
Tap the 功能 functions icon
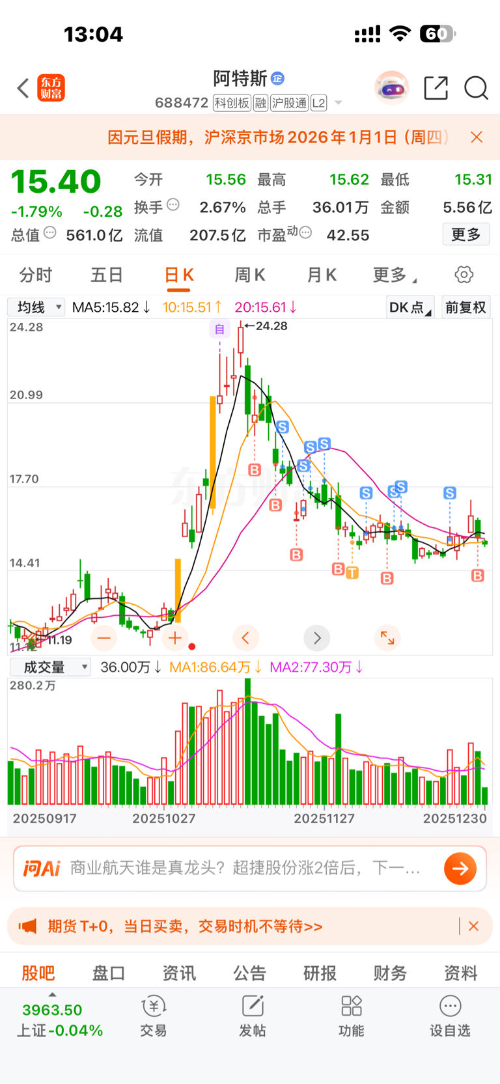click(352, 1016)
